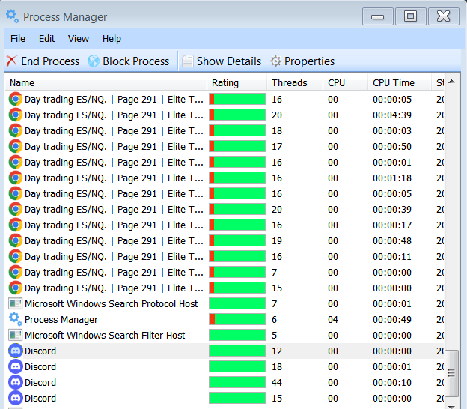This screenshot has height=409, width=467.
Task: Click Chrome icon of row with CPU time 00:04:39
Action: (x=16, y=115)
